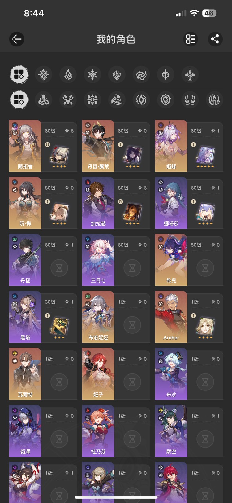Filter by Preservation path shield icon
Screen dimensions: 232x503
click(x=165, y=100)
